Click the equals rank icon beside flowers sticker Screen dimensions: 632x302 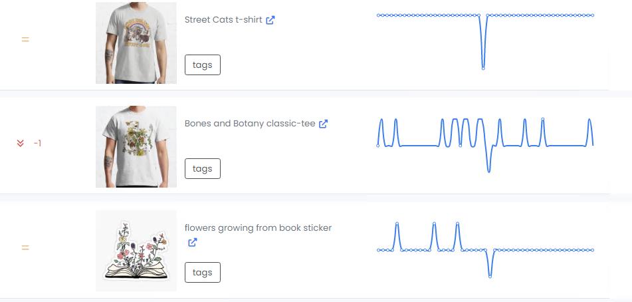25,248
